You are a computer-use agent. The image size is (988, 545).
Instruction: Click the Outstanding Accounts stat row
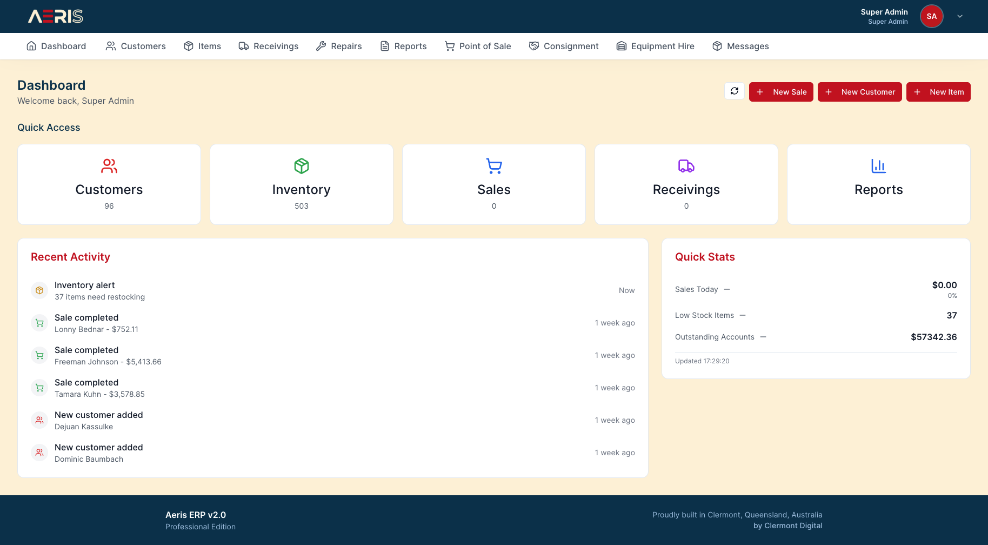pyautogui.click(x=816, y=337)
